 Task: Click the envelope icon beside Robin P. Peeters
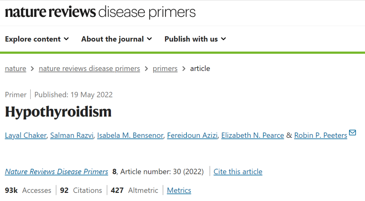pos(352,133)
